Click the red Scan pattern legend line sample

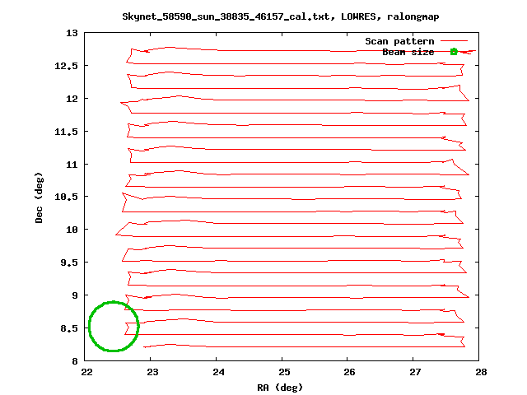pyautogui.click(x=454, y=41)
